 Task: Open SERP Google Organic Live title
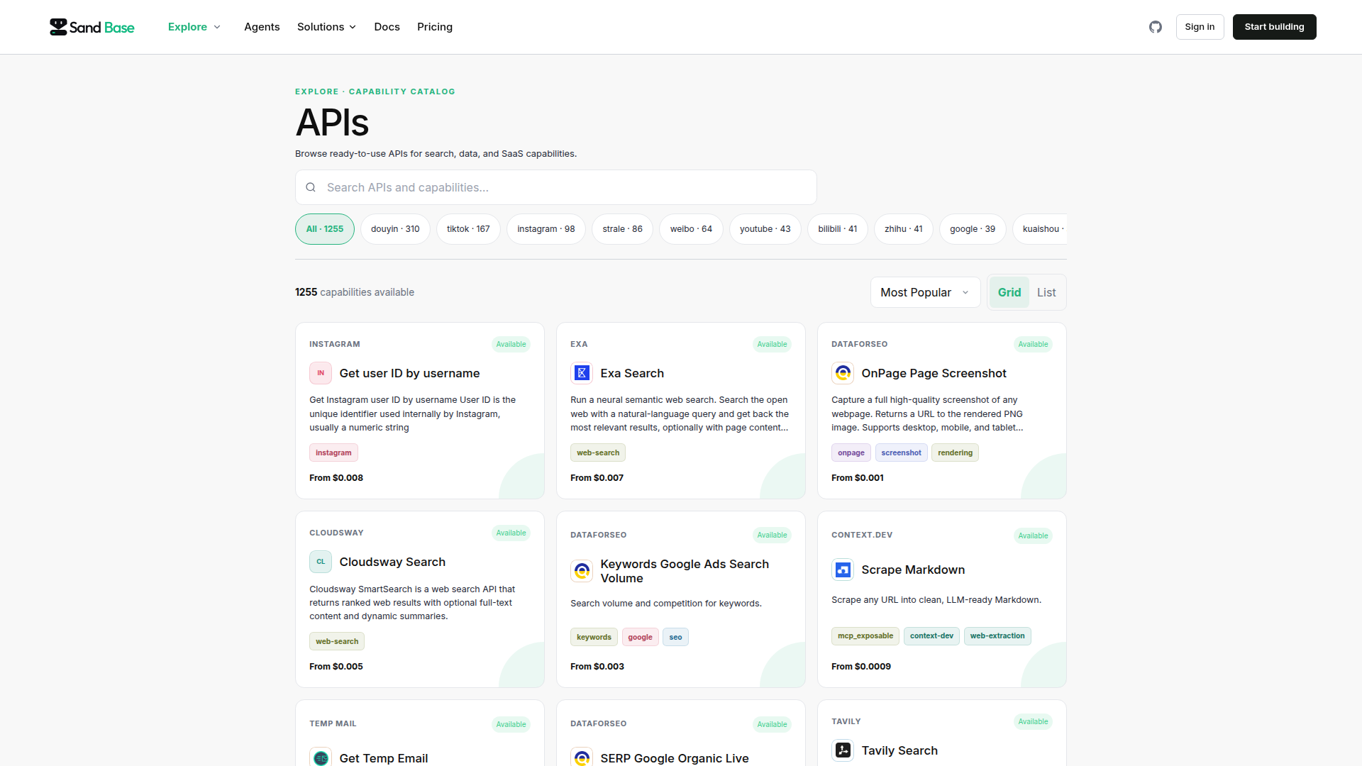[674, 758]
